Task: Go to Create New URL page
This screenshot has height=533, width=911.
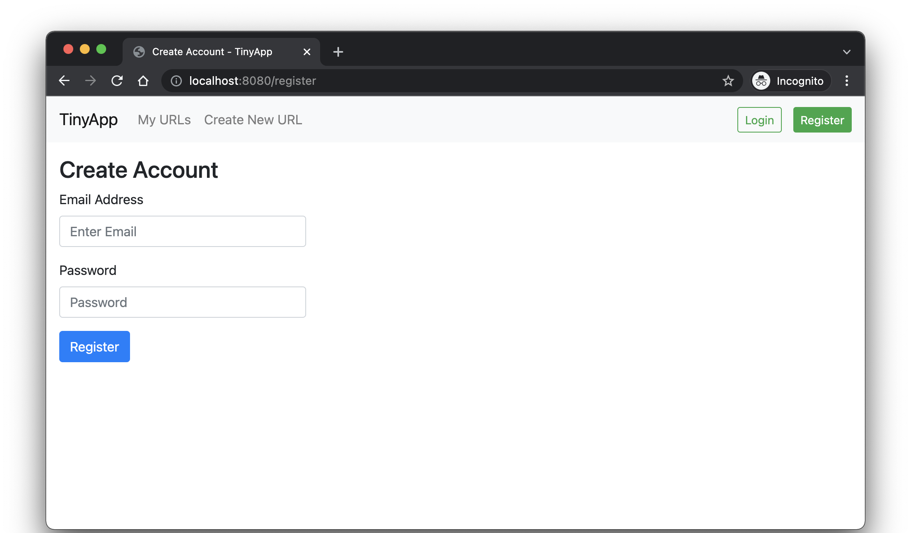Action: [253, 120]
